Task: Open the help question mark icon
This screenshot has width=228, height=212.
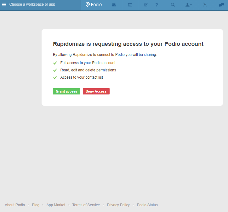Action: tap(157, 5)
